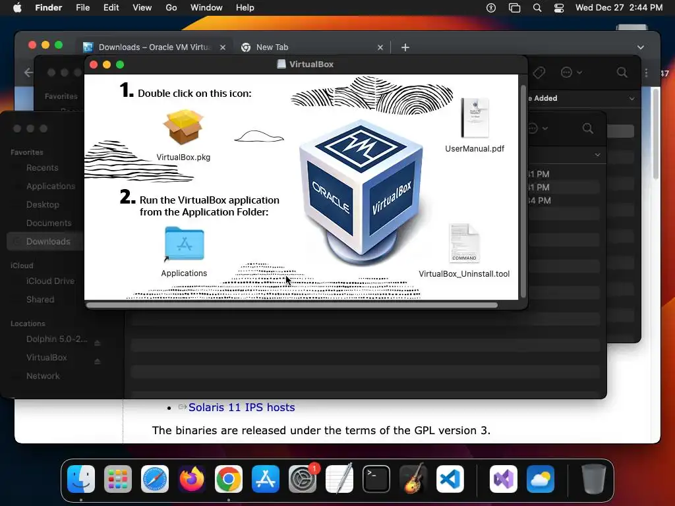Viewport: 675px width, 506px height.
Task: Open a new Chrome tab with plus button
Action: [x=405, y=47]
